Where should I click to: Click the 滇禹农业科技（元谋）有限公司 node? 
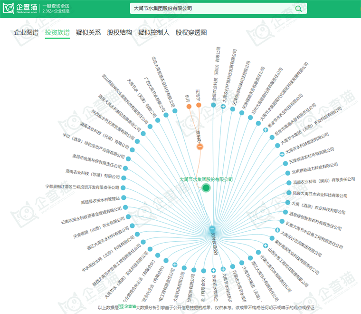(132, 150)
